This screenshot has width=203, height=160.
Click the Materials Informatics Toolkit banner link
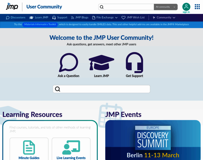click(x=40, y=25)
